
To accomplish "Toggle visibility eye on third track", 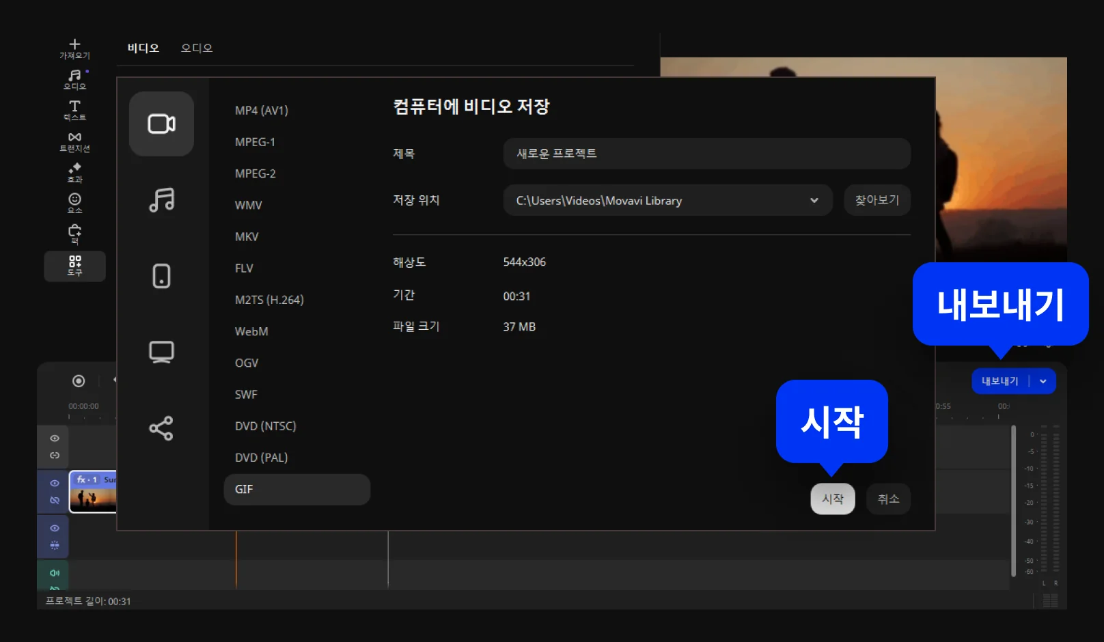I will pos(55,528).
